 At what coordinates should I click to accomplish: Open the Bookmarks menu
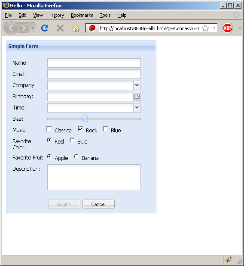coord(82,15)
